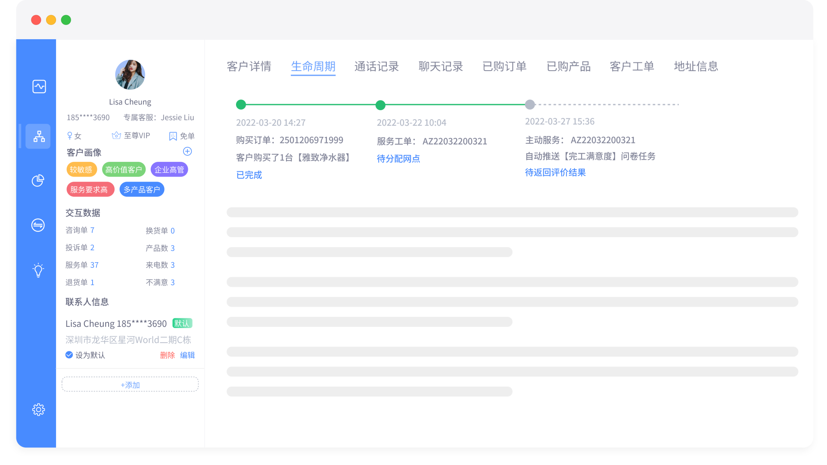Click the address 深圳市龙华区星河World二期C栋

(x=128, y=340)
